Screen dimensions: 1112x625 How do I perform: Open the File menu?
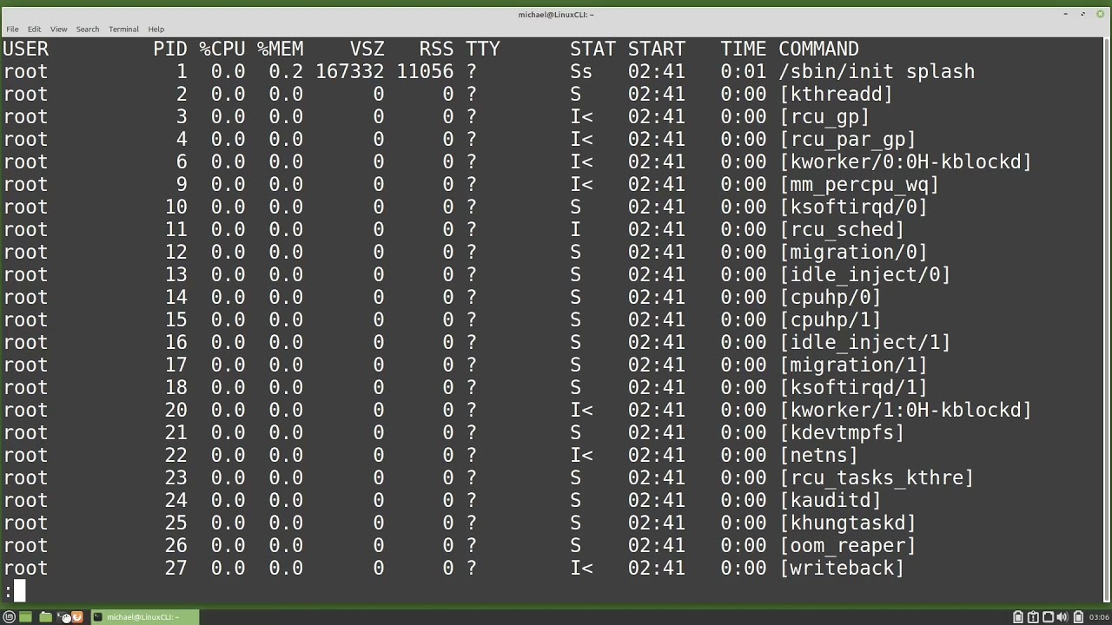point(12,30)
